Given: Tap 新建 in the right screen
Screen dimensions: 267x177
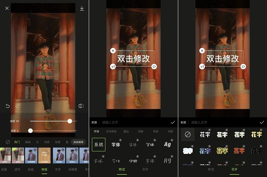Looking at the screenshot, I should pyautogui.click(x=183, y=122).
